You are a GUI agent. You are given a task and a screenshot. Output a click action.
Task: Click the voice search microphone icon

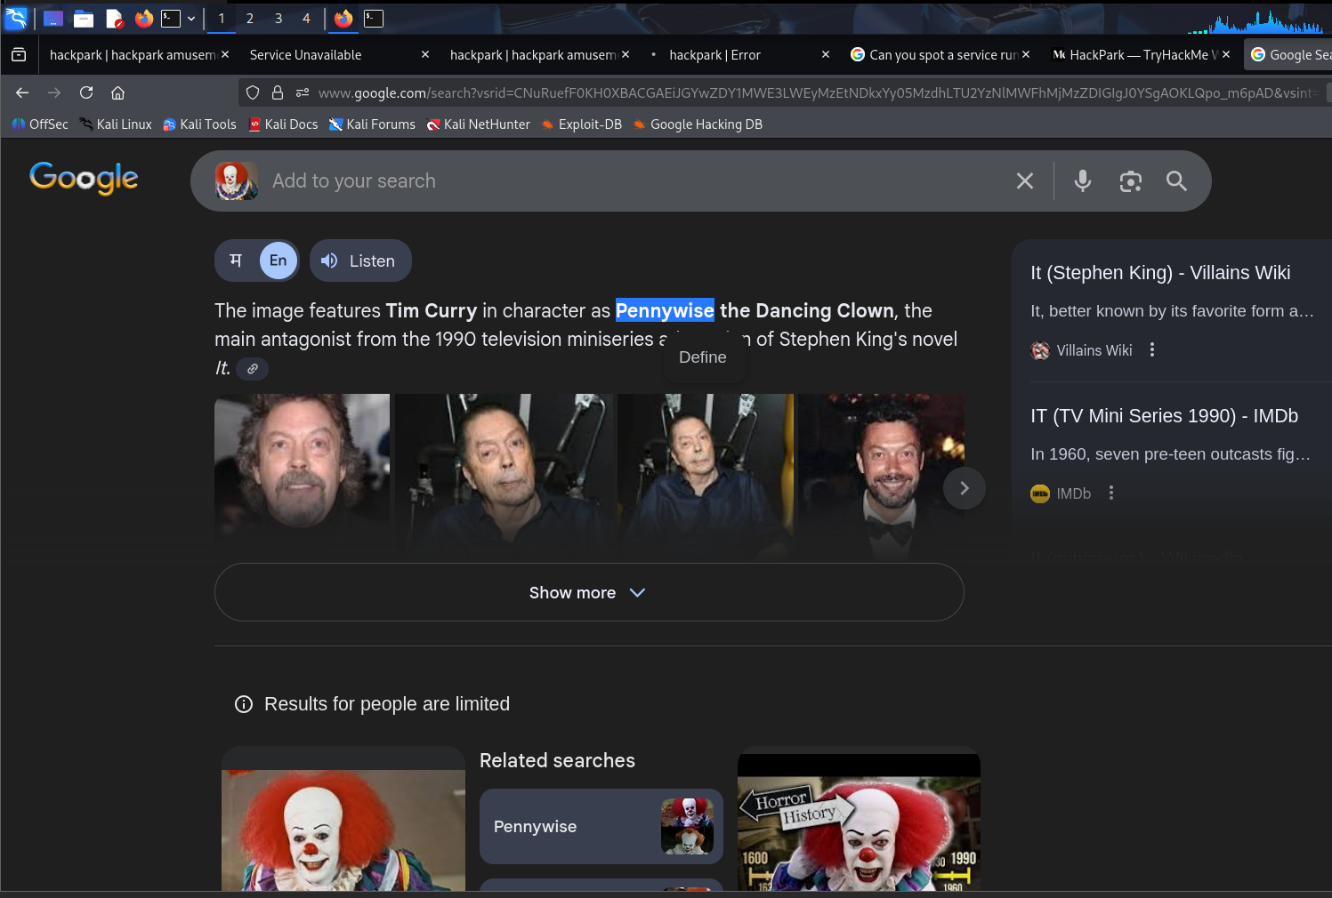[x=1082, y=181]
